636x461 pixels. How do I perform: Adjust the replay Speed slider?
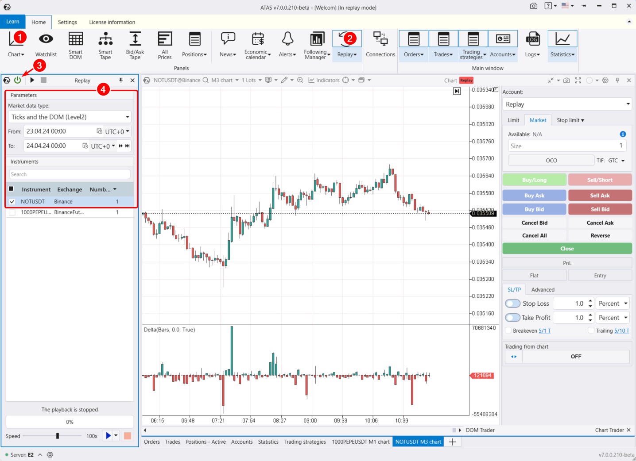58,436
